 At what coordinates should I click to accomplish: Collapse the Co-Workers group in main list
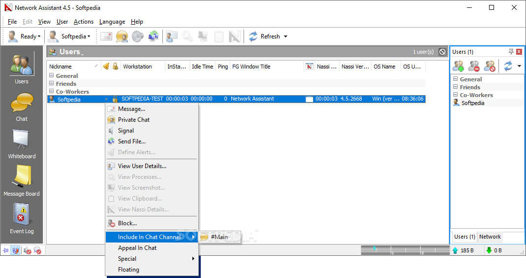(52, 91)
